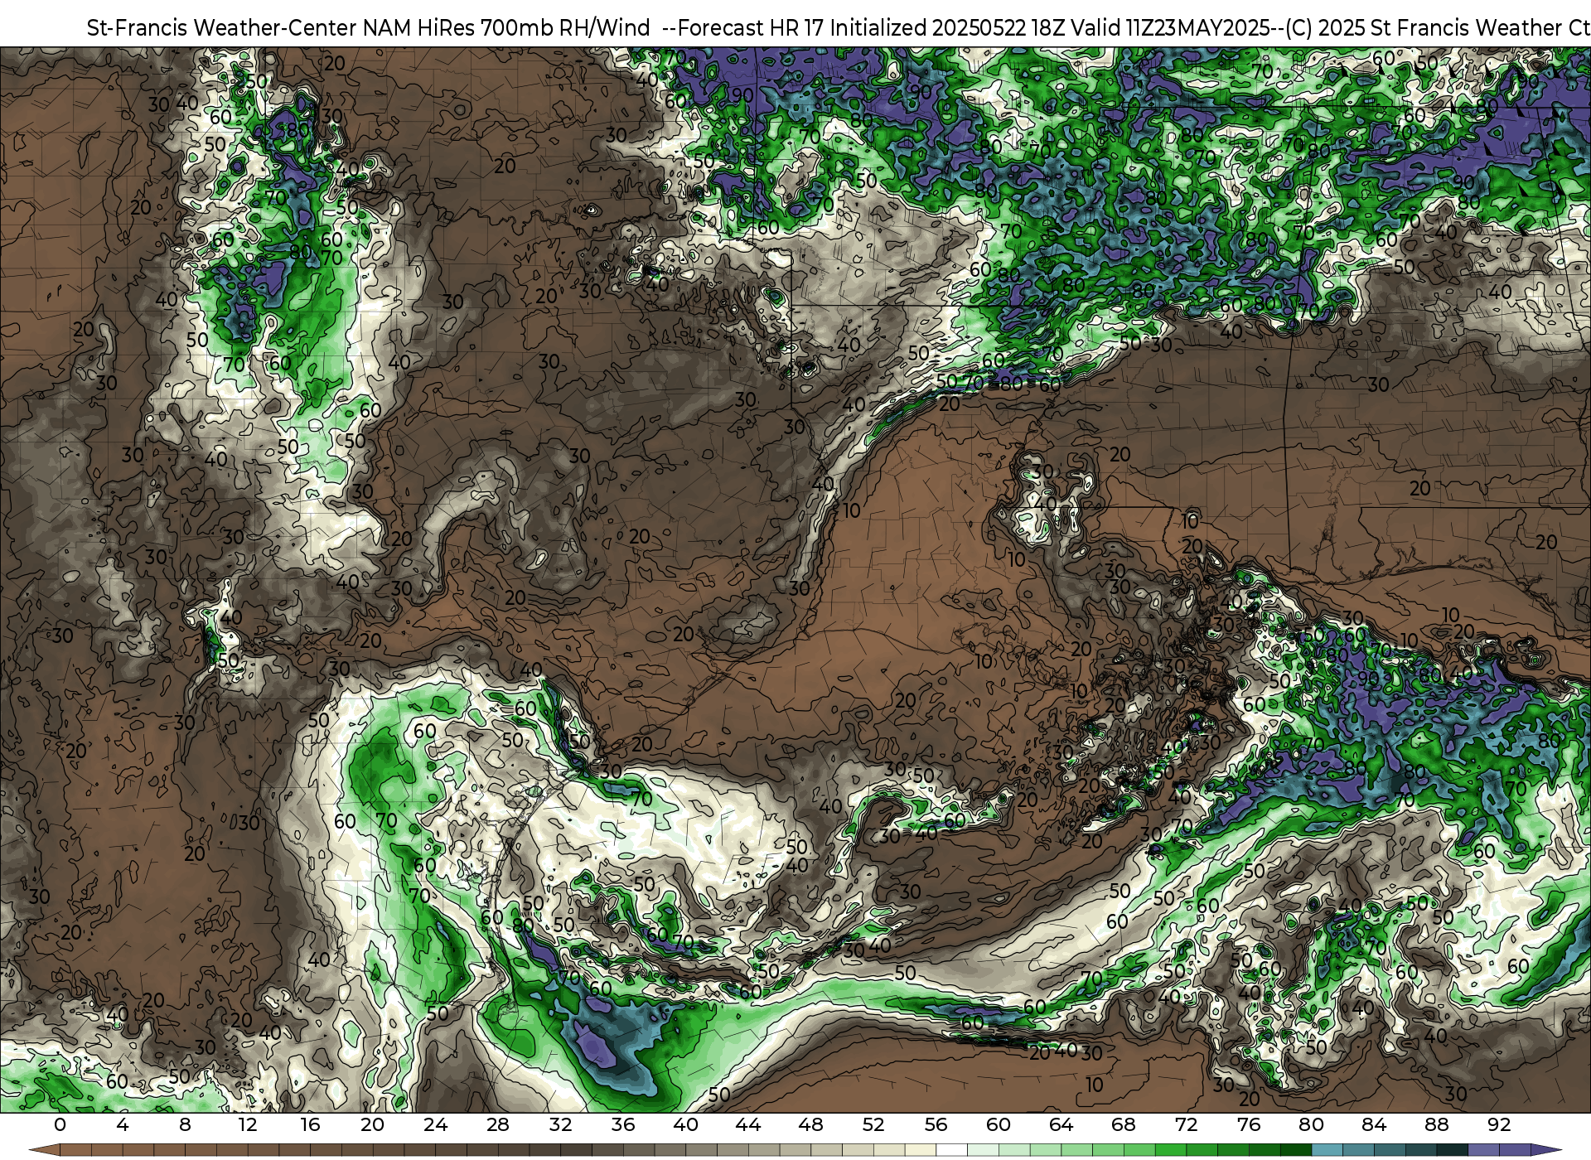Click the purple right arrow end of colorbar

point(1545,1150)
